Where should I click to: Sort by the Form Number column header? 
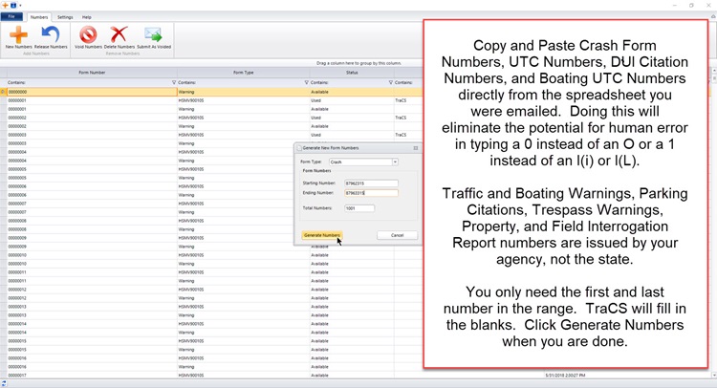pyautogui.click(x=91, y=73)
